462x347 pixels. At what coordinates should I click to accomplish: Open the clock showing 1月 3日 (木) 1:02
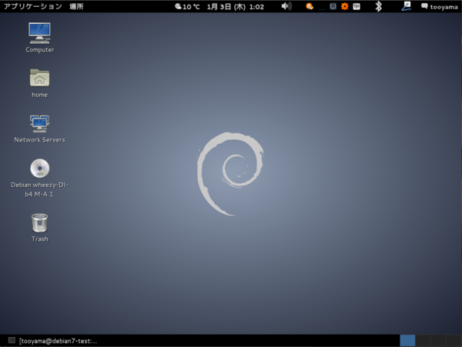point(235,6)
